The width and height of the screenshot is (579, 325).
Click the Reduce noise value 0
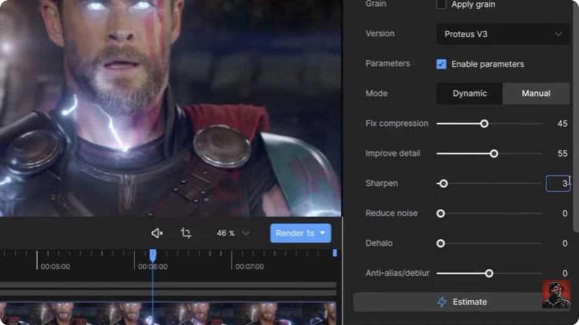(565, 213)
